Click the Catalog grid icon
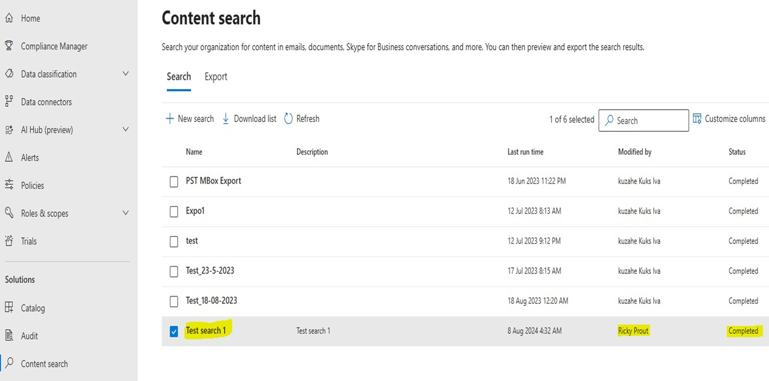Image resolution: width=769 pixels, height=381 pixels. pyautogui.click(x=9, y=308)
